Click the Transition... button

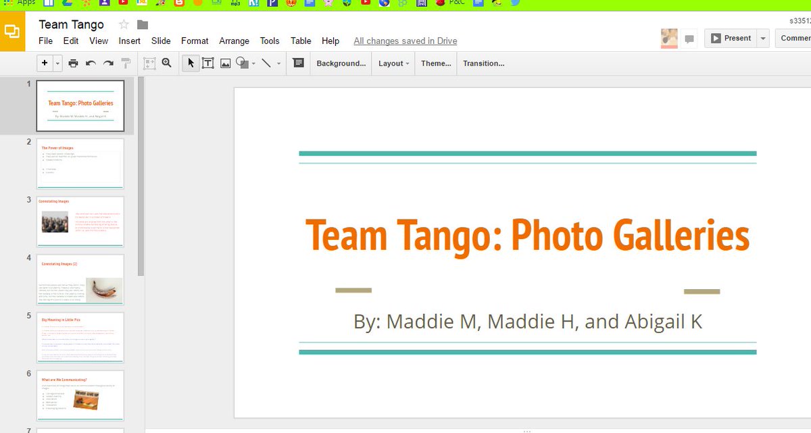[484, 63]
